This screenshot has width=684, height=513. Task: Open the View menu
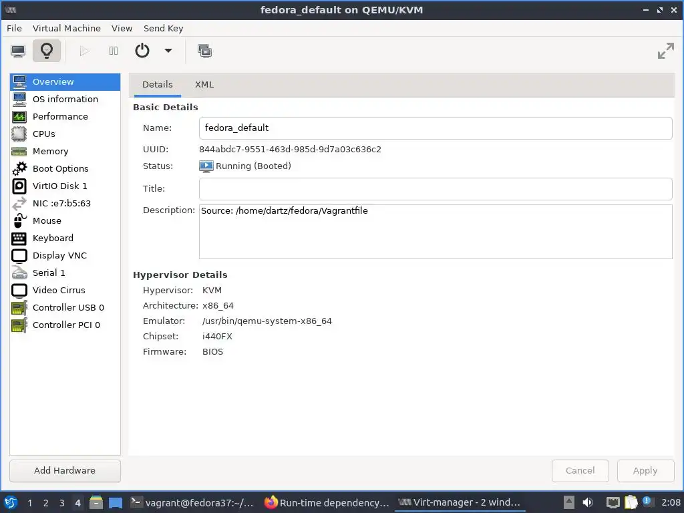tap(122, 28)
